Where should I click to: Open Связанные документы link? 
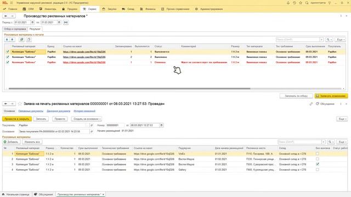[x=31, y=111]
